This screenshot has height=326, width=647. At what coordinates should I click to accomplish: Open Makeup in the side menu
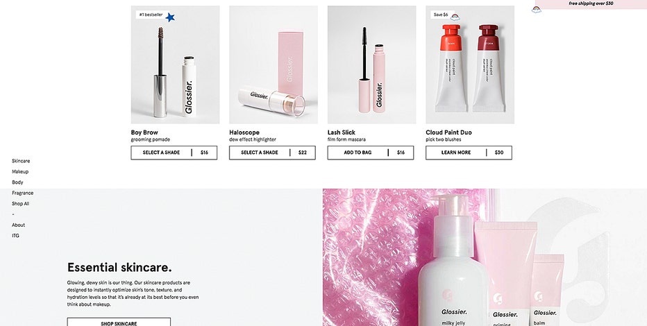20,172
